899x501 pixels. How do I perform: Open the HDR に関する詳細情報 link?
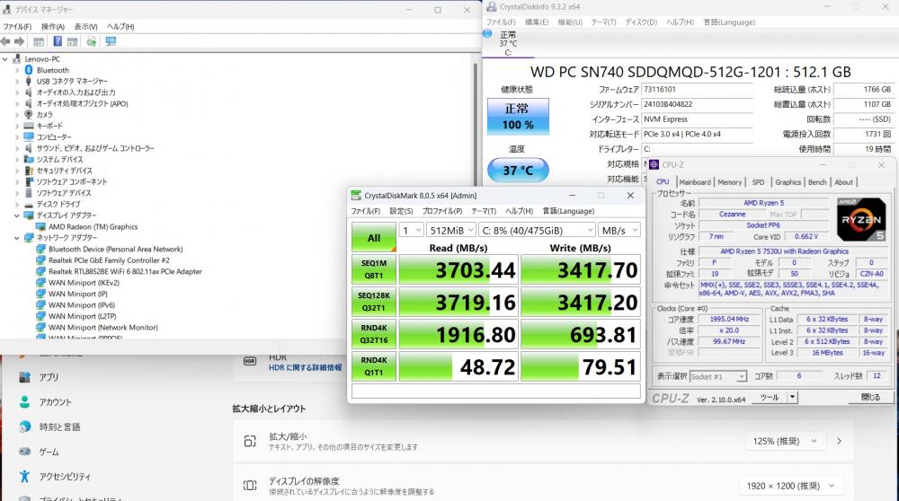point(305,367)
